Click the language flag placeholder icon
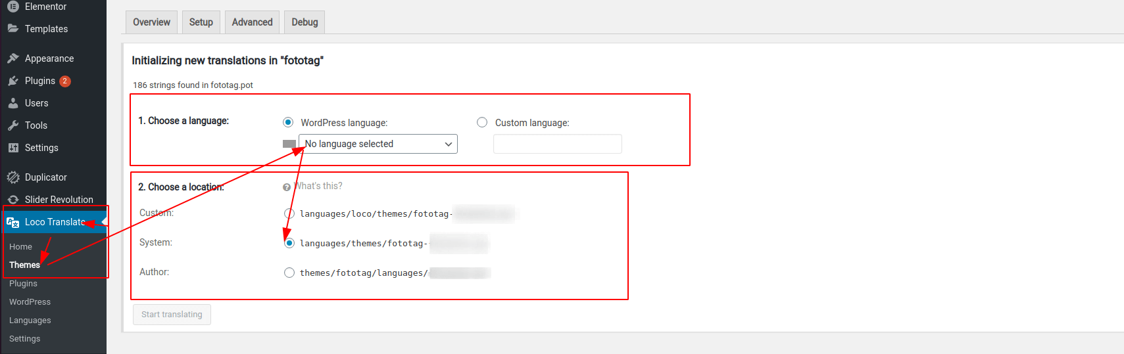The image size is (1124, 354). [x=289, y=144]
